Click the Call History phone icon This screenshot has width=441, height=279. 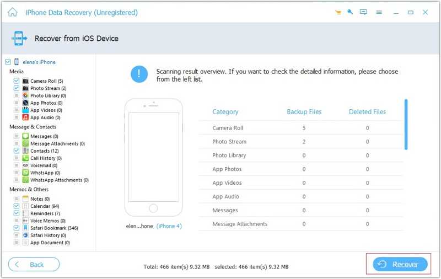coord(25,158)
